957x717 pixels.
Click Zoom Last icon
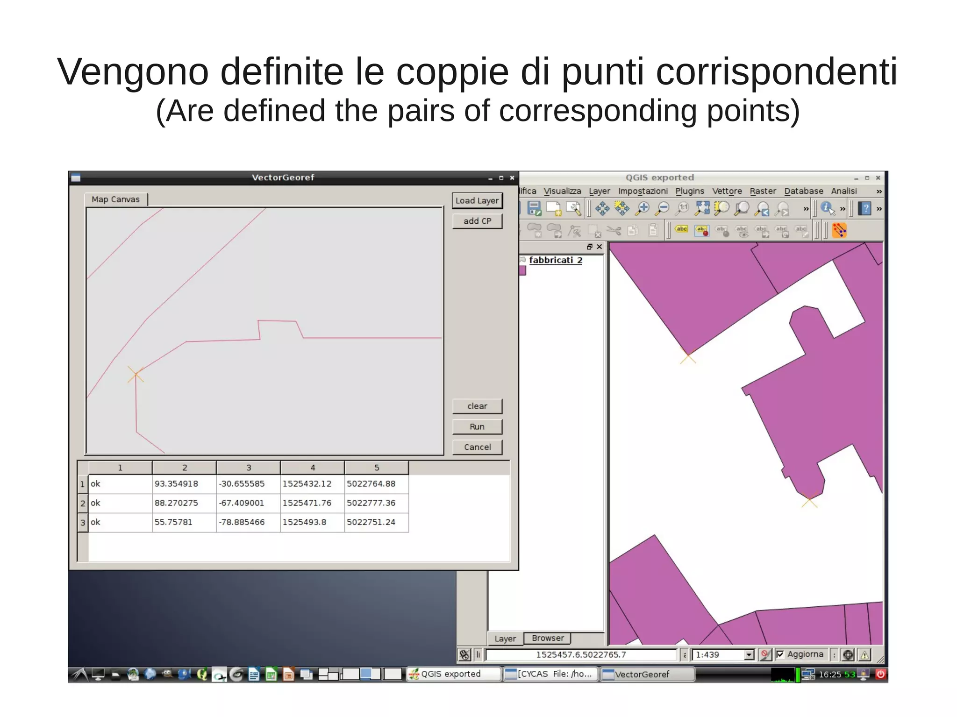coord(763,208)
